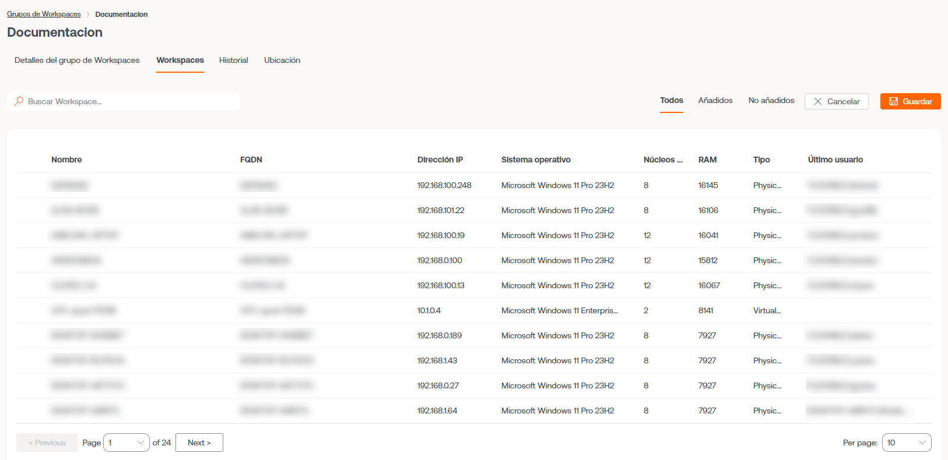This screenshot has height=460, width=948.
Task: Click the RAM value 16067
Action: click(709, 285)
